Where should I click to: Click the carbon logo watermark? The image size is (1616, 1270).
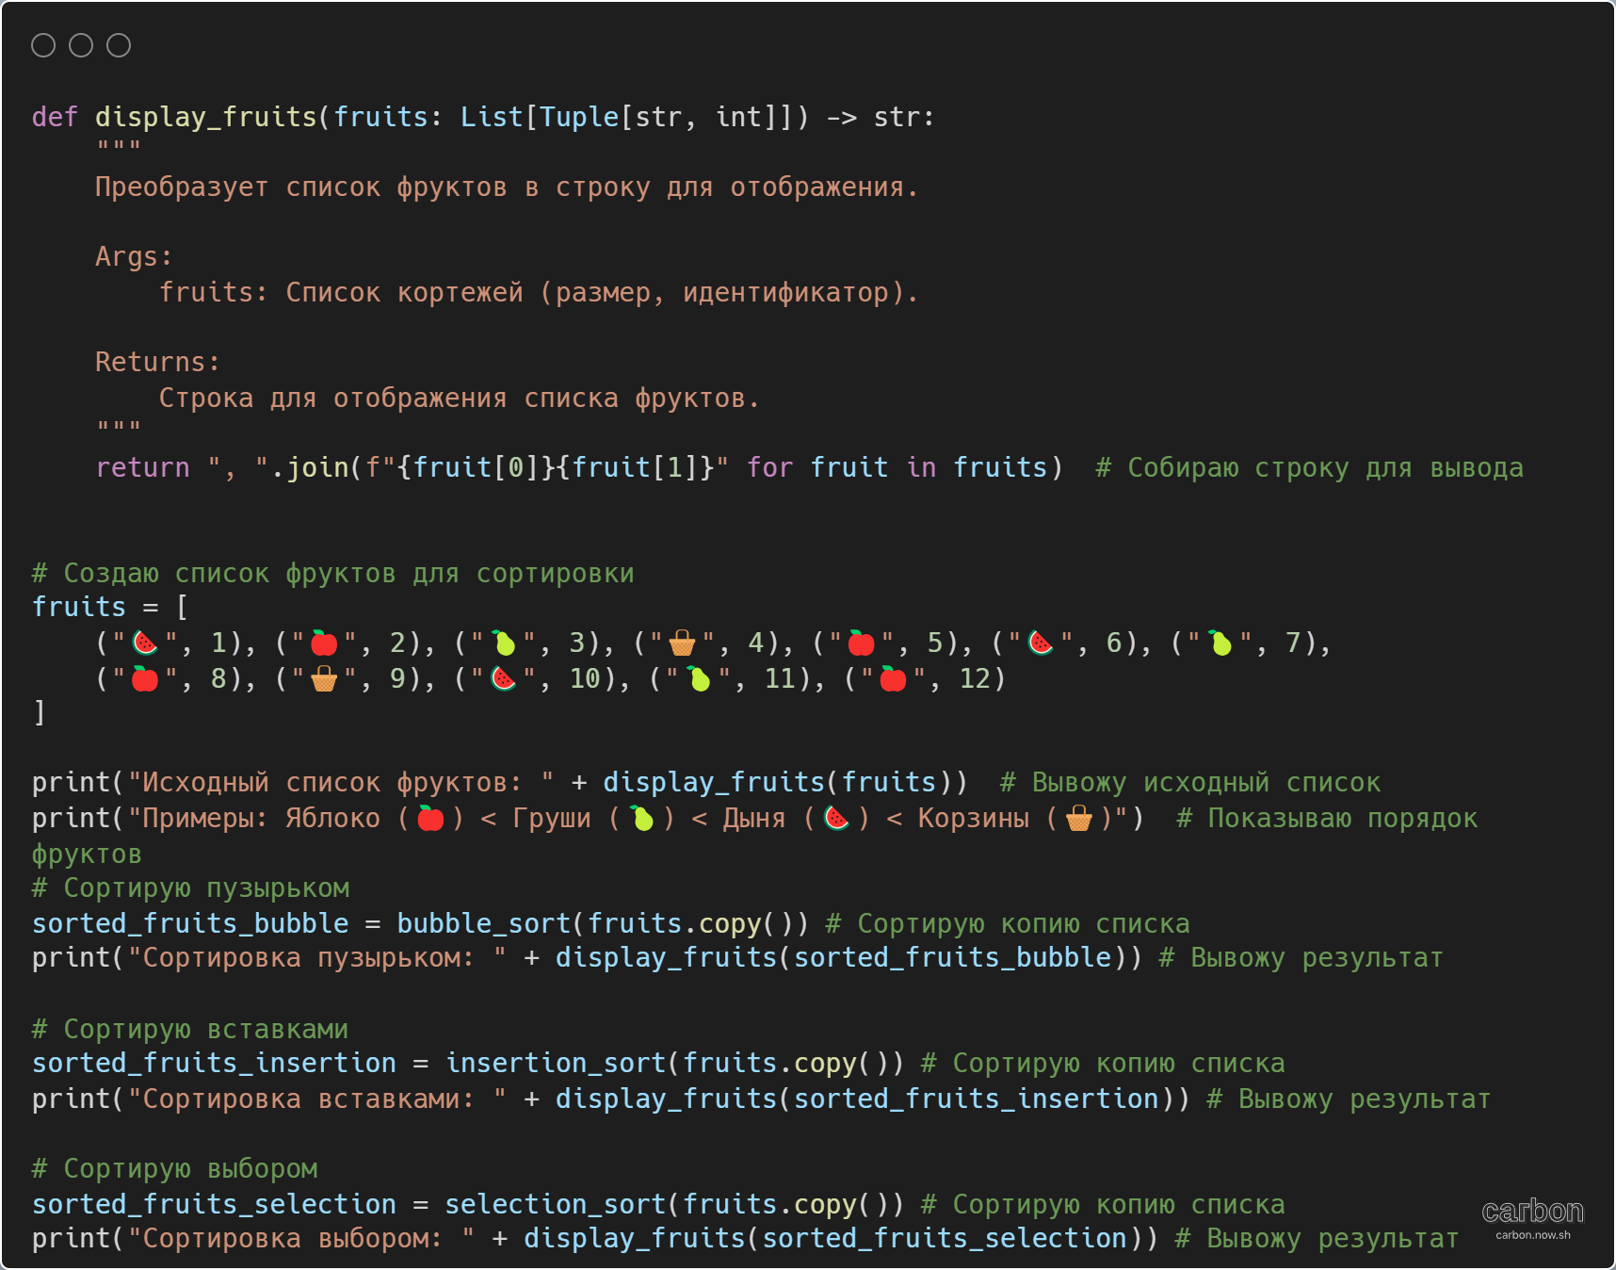1532,1211
